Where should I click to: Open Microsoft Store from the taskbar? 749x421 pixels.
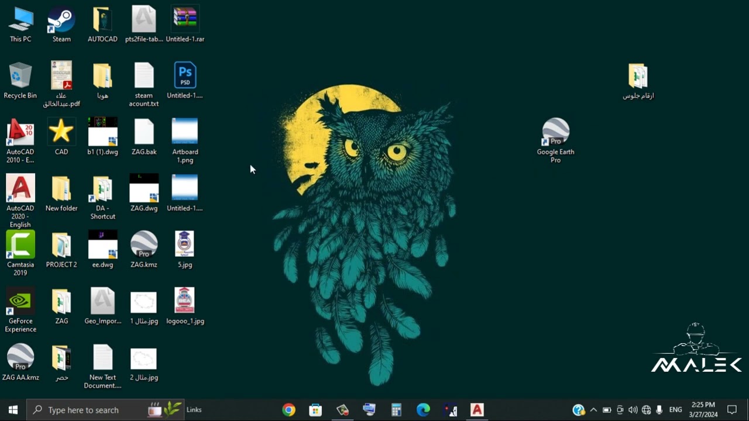click(315, 410)
